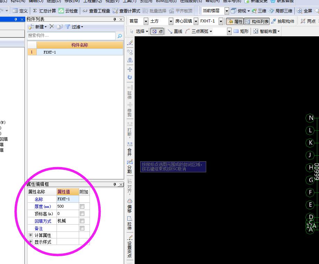
Task: Click the 批量选择 batch select tool
Action: [x=154, y=11]
